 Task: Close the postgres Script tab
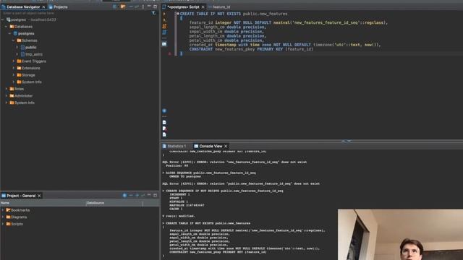point(203,6)
